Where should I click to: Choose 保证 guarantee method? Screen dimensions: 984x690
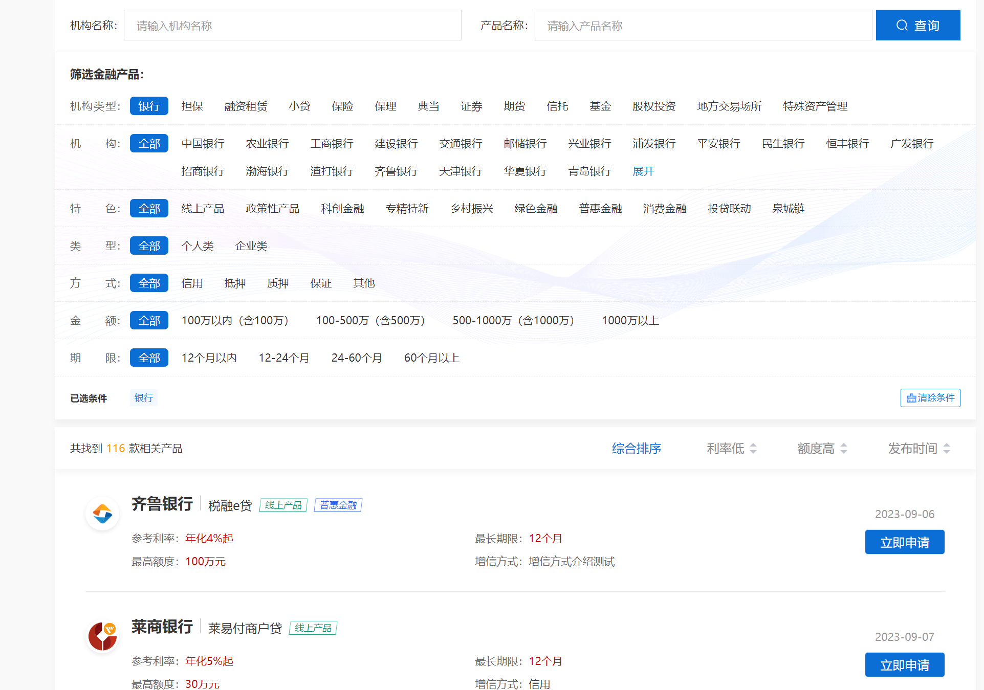coord(321,283)
